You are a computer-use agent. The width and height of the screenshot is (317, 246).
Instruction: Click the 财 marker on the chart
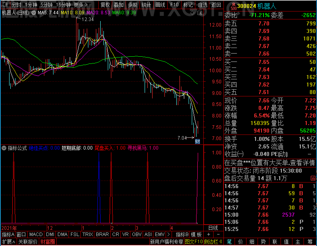click(197, 141)
